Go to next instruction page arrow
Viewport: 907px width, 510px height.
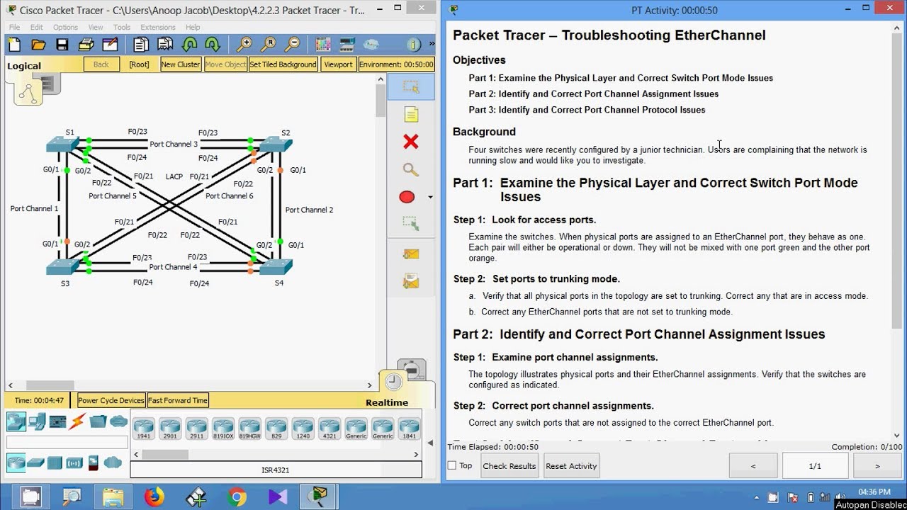877,466
